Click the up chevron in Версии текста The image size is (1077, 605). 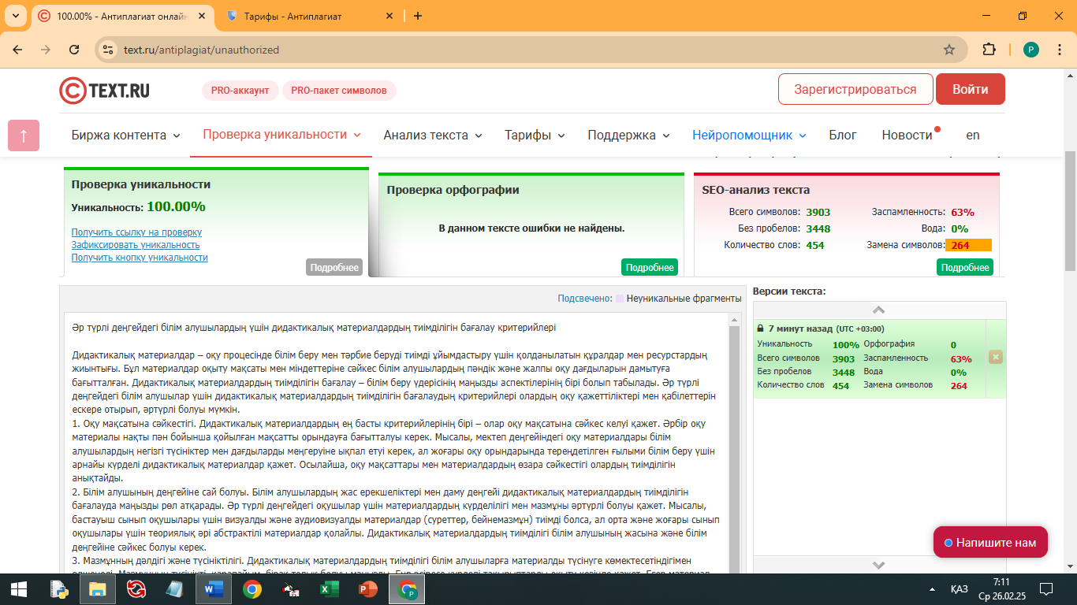[879, 310]
